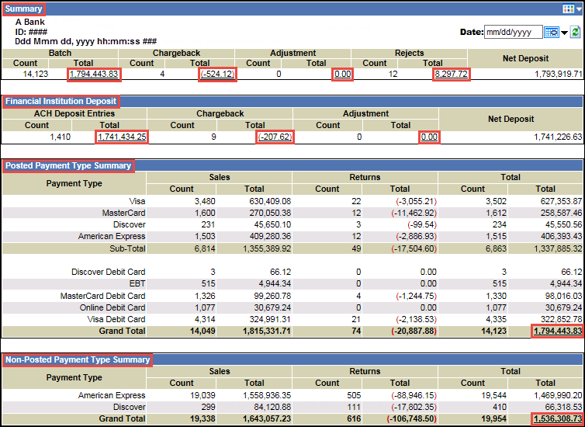Open ACH Deposit Entries total 1,741,434.25 link
Viewport: 585px width, 427px height.
(x=122, y=137)
